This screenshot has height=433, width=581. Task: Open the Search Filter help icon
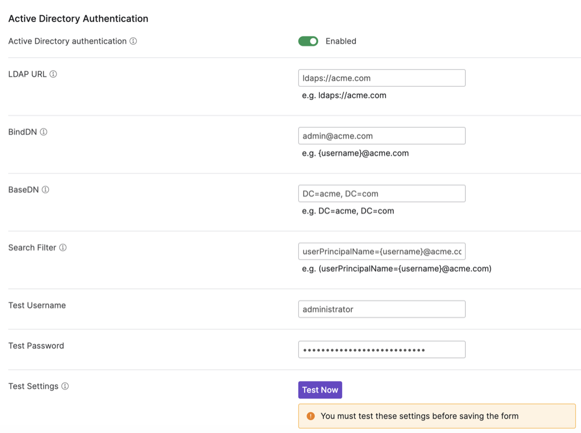tap(62, 247)
